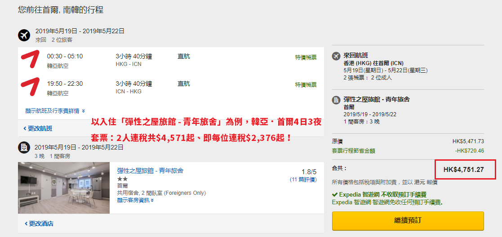Click 2 張機票： 2 位成人 summary text
The width and height of the screenshot is (502, 237).
point(368,78)
